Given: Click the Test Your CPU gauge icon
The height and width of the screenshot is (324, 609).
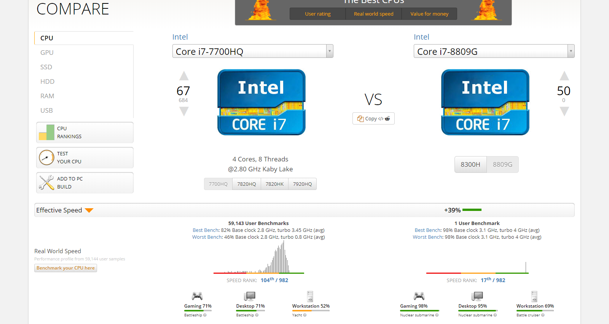Looking at the screenshot, I should (x=46, y=158).
